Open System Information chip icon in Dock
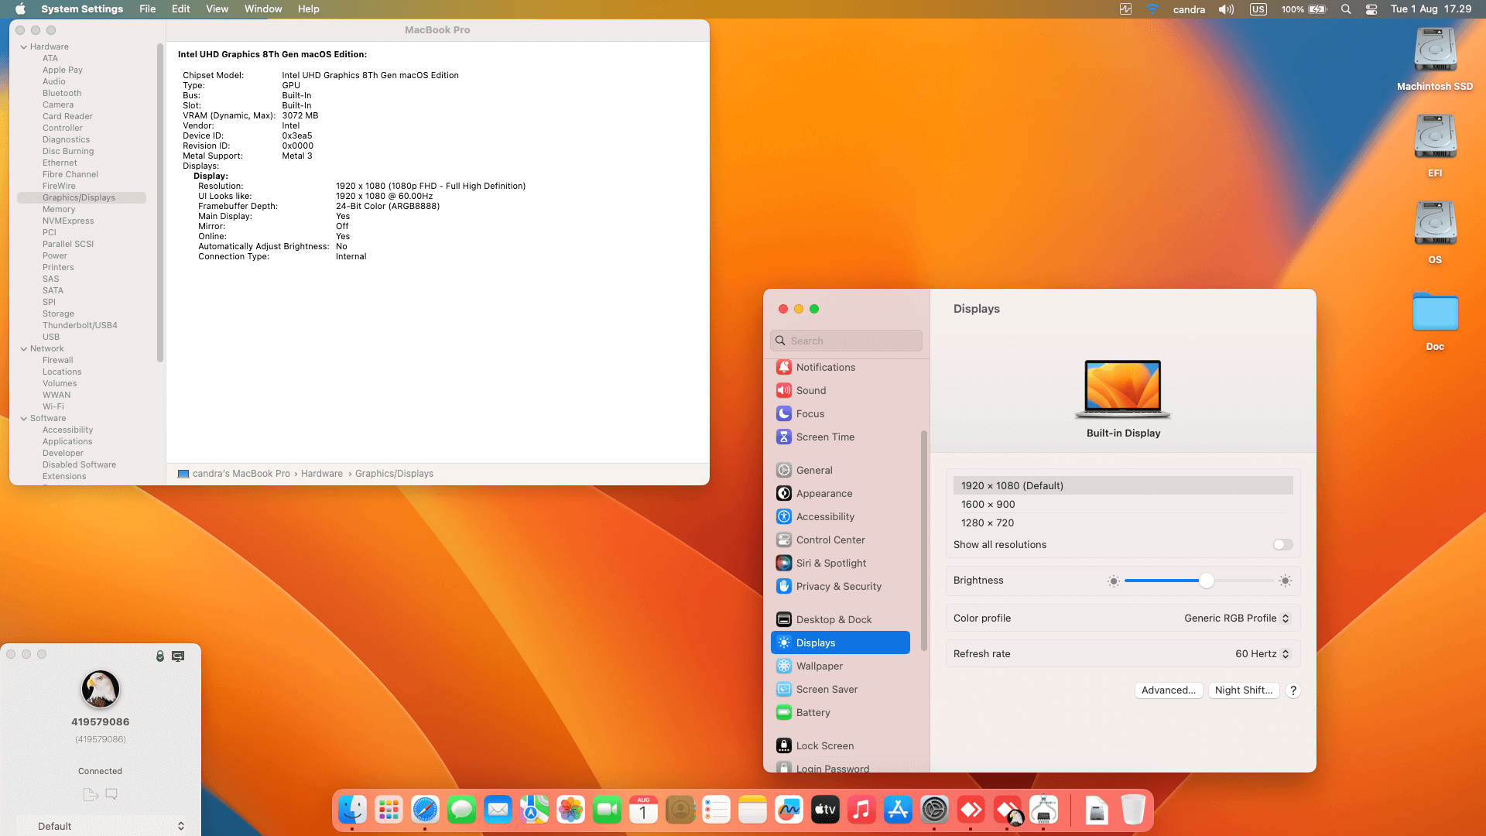This screenshot has height=836, width=1486. [x=1043, y=810]
